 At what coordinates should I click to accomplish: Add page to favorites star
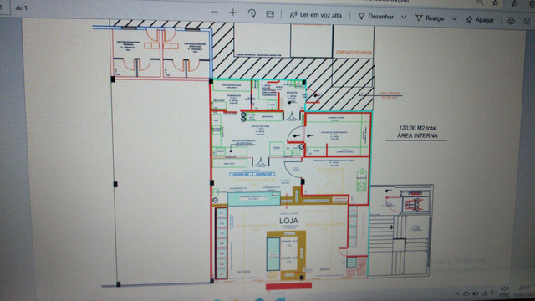coord(496,3)
